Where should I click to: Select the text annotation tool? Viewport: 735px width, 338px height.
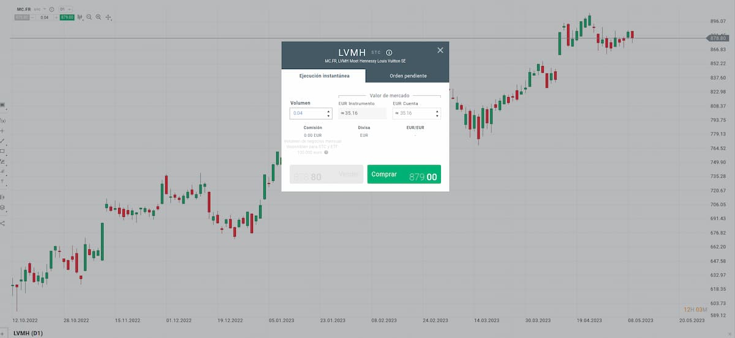tap(2, 182)
